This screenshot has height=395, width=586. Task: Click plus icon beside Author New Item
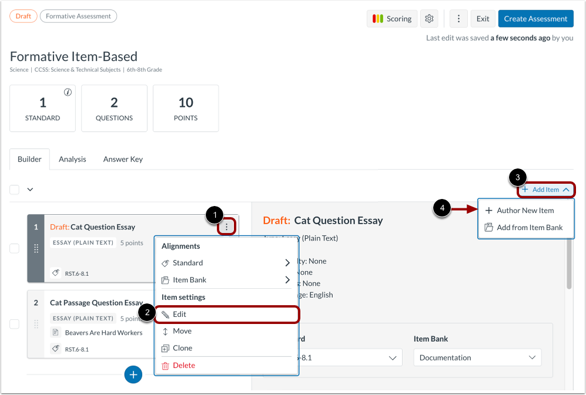point(488,211)
